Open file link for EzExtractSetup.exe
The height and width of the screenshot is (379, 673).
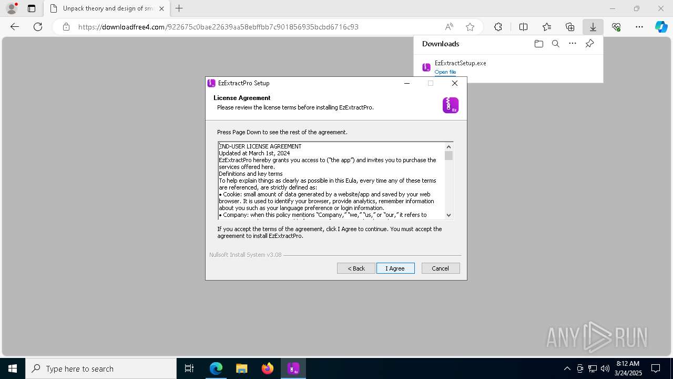[x=445, y=72]
